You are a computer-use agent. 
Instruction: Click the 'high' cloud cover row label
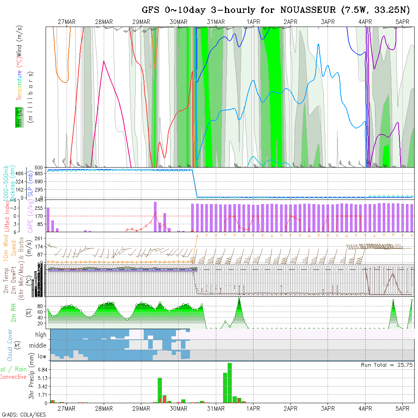click(x=41, y=335)
